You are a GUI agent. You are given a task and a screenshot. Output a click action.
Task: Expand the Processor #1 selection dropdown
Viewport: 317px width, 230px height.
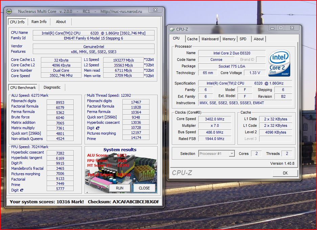tap(231, 154)
